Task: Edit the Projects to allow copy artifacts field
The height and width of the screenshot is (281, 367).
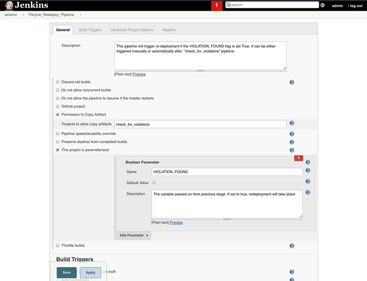Action: click(x=200, y=124)
